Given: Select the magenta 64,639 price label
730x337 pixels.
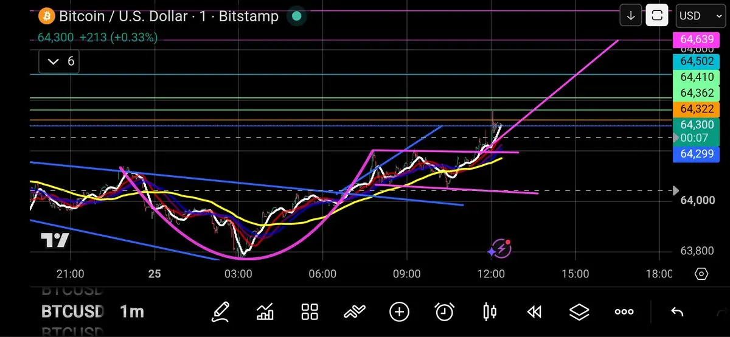Looking at the screenshot, I should [697, 40].
